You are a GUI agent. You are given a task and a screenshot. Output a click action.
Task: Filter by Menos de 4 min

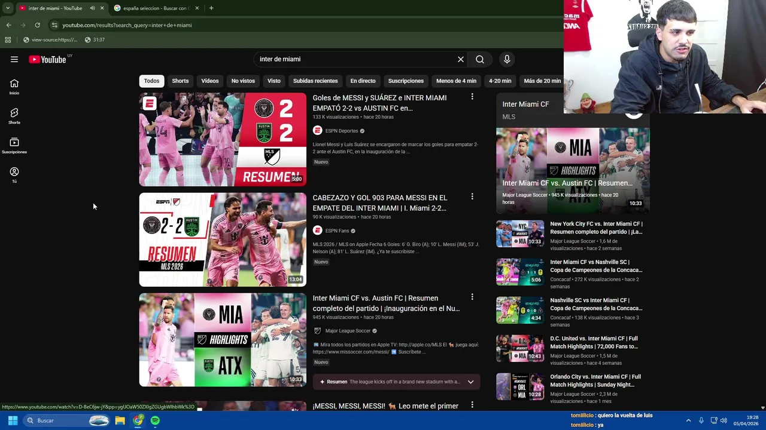pyautogui.click(x=456, y=81)
